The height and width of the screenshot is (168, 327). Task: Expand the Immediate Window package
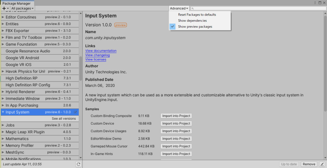coord(3,98)
